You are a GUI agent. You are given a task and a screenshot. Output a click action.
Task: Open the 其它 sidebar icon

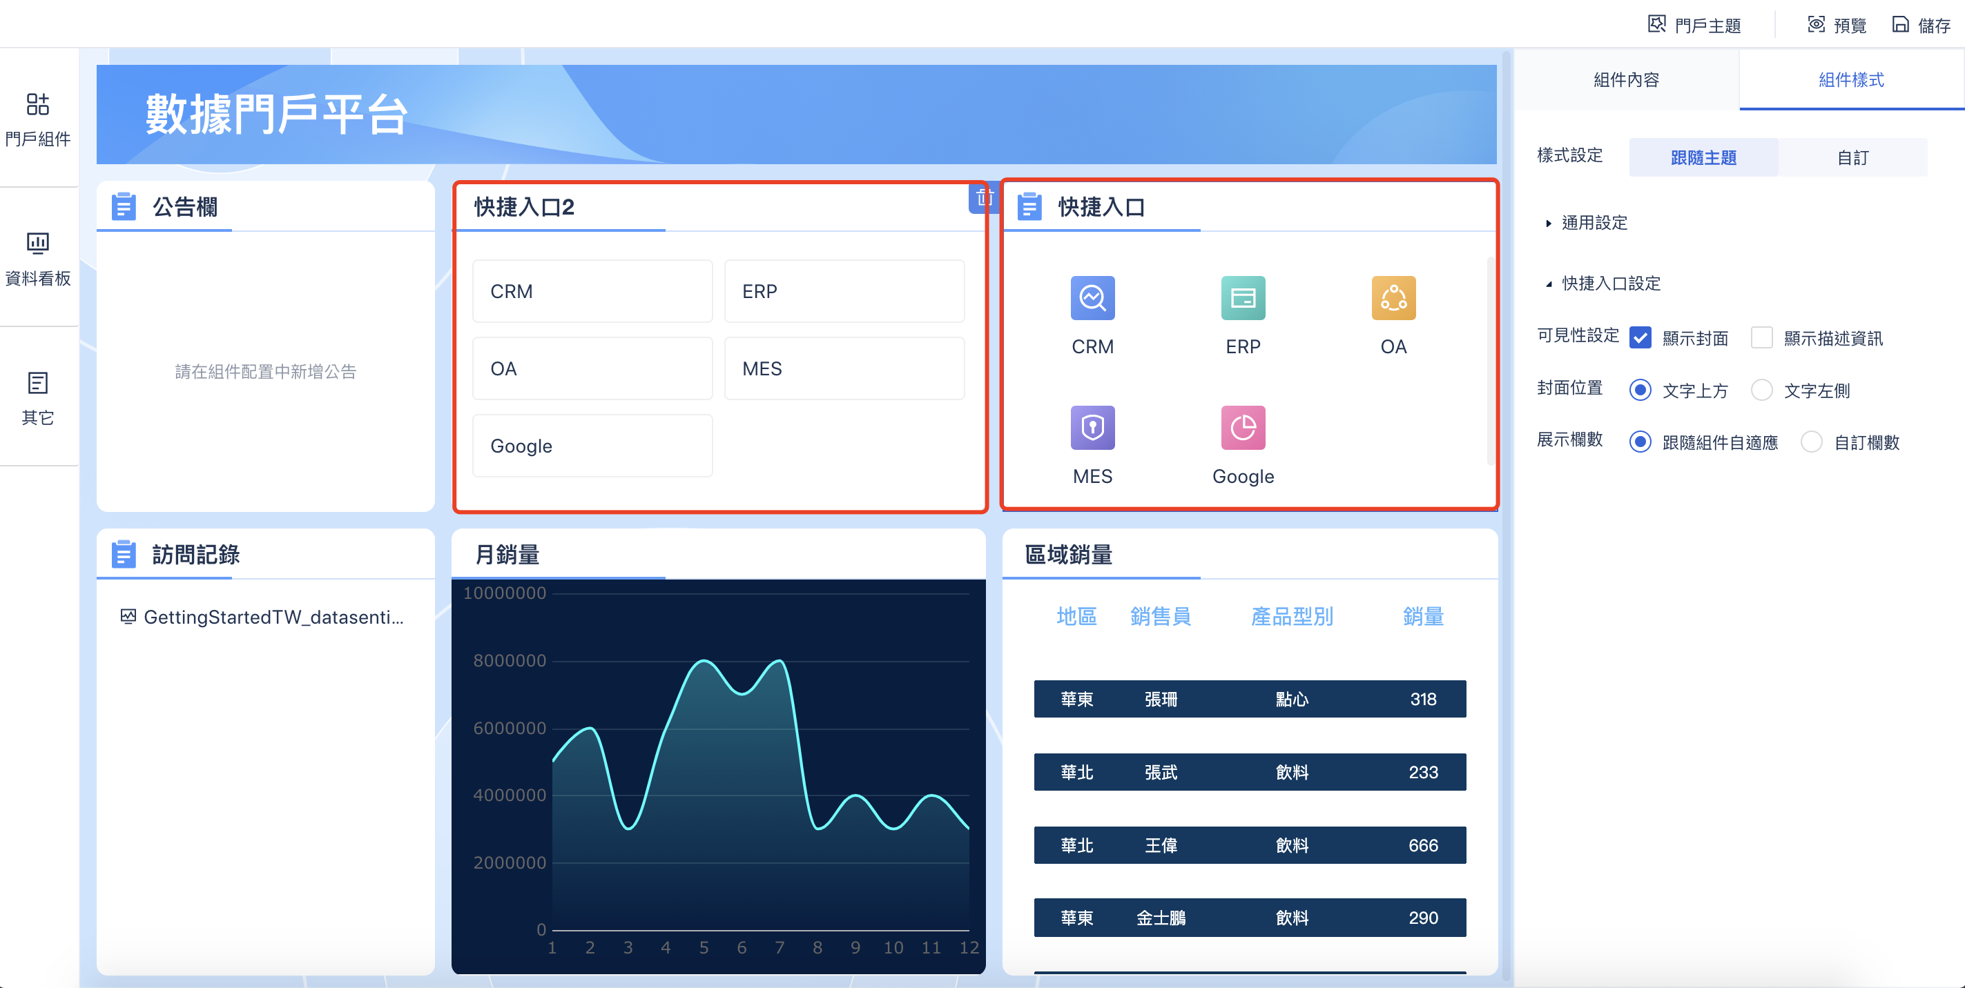(37, 383)
